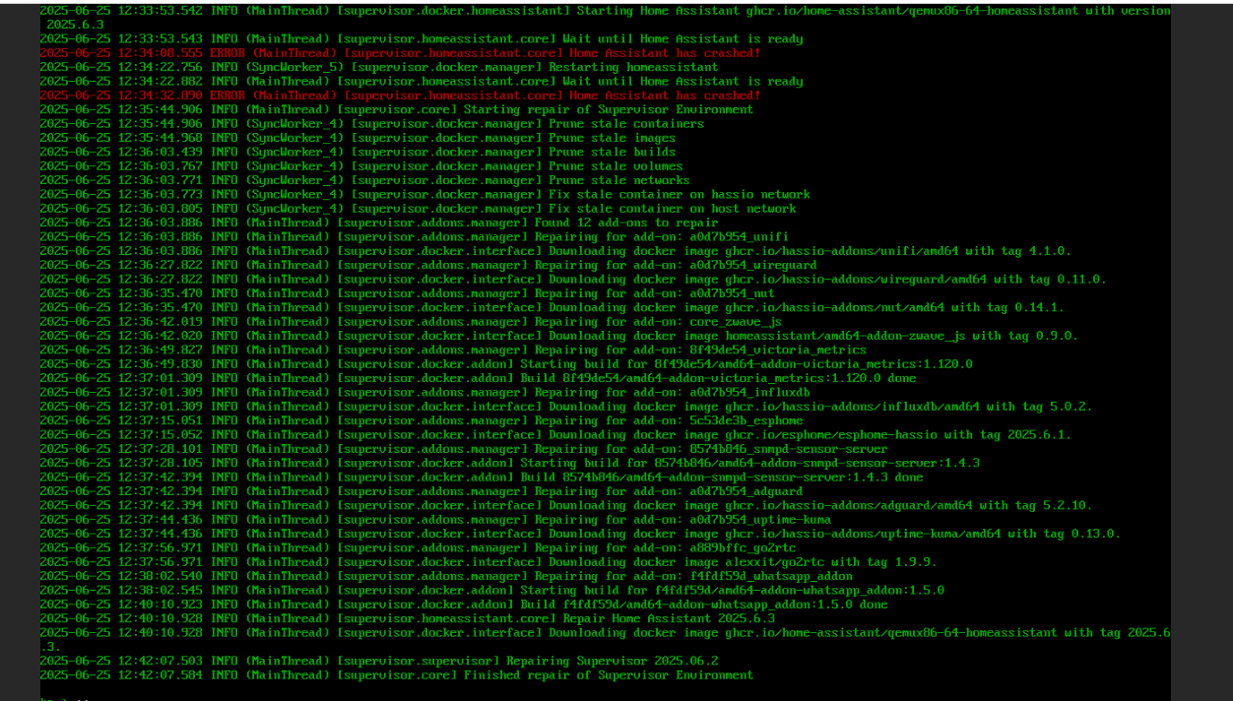Click the wireguard/amd64 download line tag 0.11.0
Screen dimensions: 1233x701
[573, 280]
